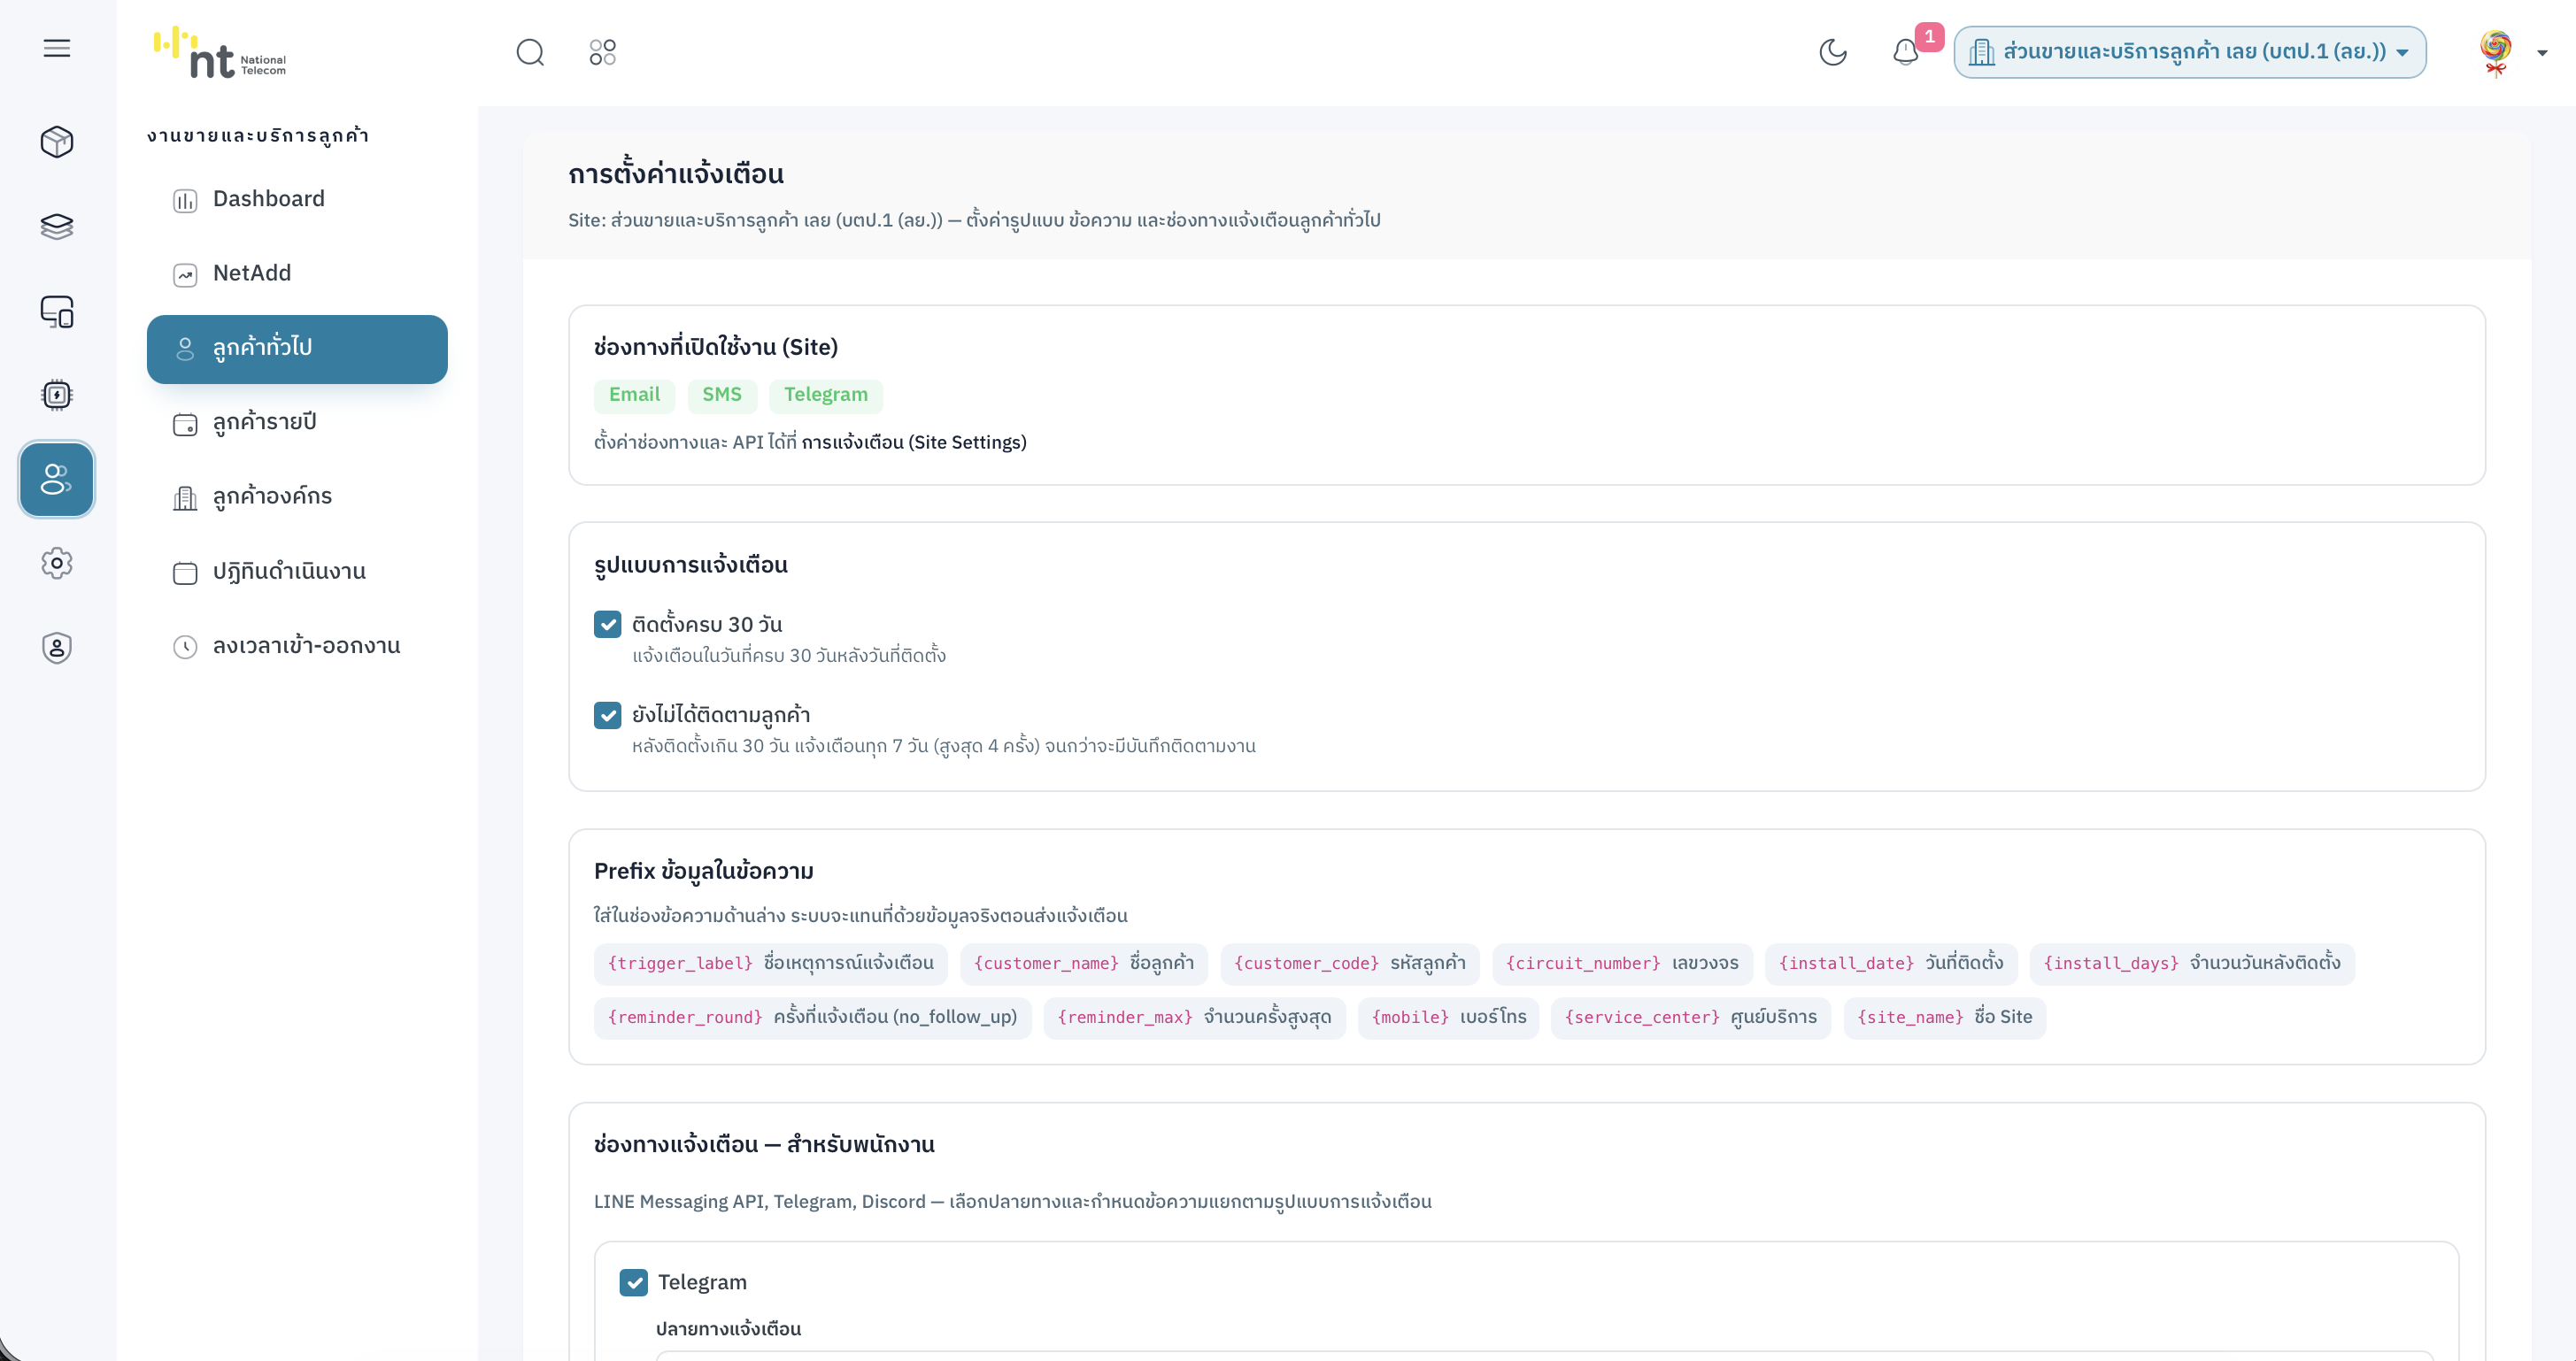Click the {site_name} prefix tag
The image size is (2576, 1361).
[1944, 1017]
